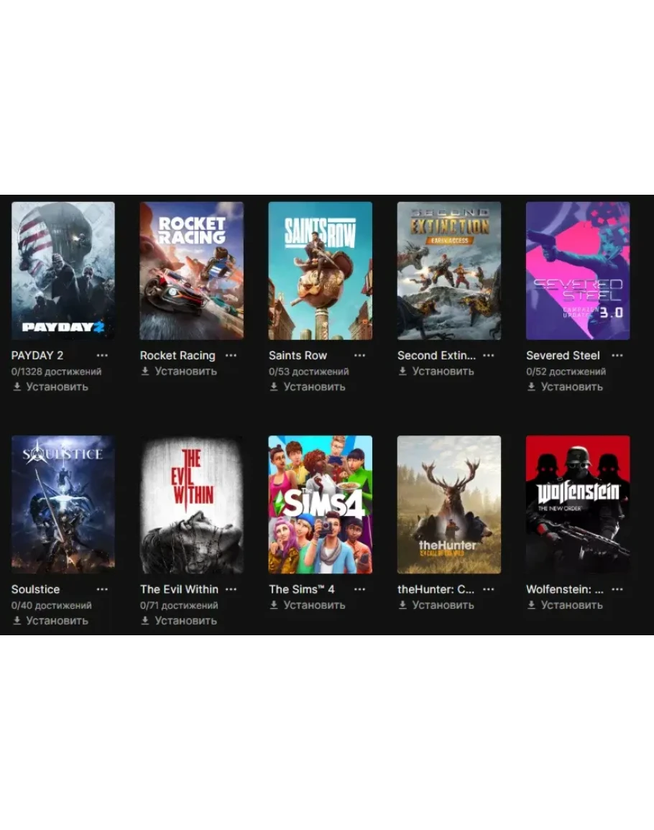Click Установить under The Sims 4

click(308, 605)
